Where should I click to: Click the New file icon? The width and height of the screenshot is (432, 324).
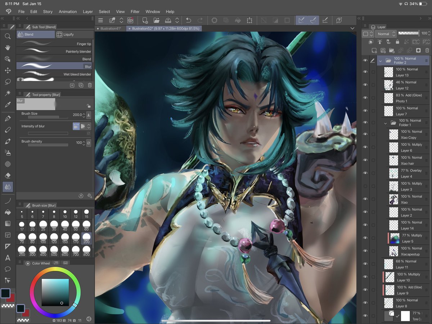point(145,21)
